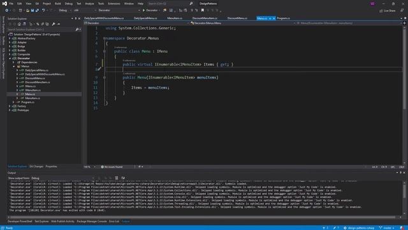Screen dimensions: 408x230
Task: Click the Home icon in Solution Explorer
Action: click(x=19, y=24)
